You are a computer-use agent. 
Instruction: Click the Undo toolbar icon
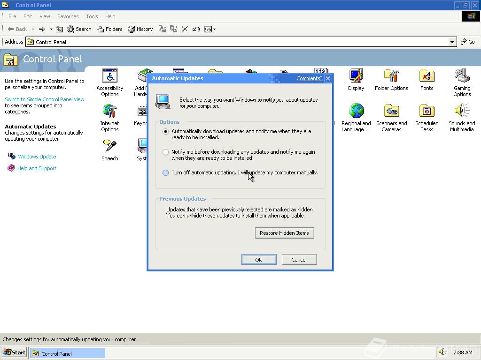coord(196,29)
